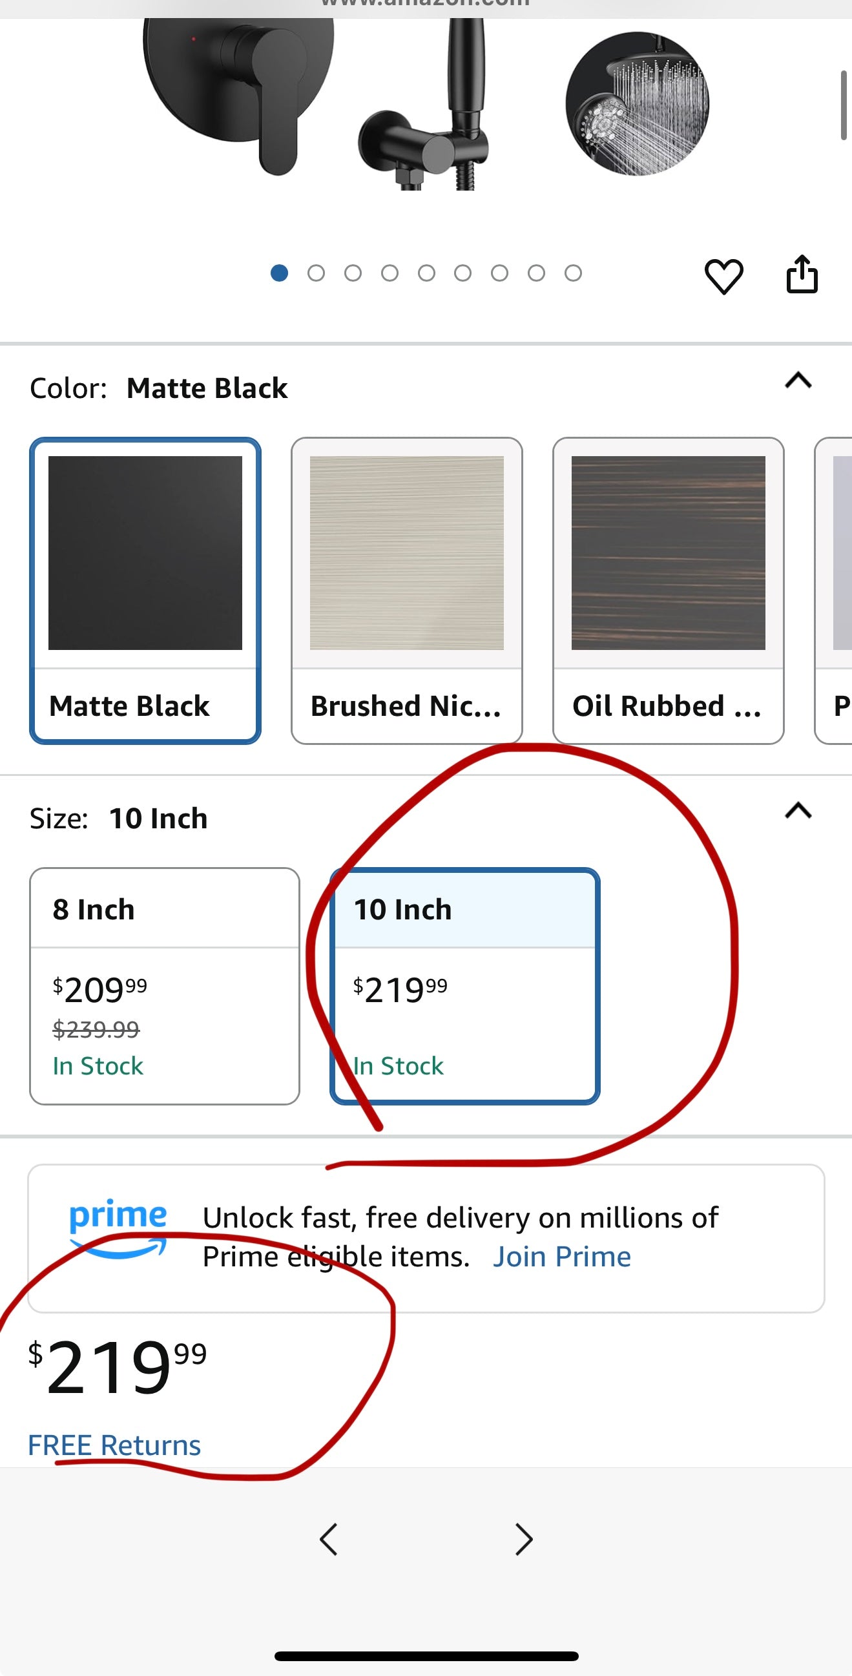Collapse the Color options chevron
Image resolution: width=852 pixels, height=1676 pixels.
(798, 380)
